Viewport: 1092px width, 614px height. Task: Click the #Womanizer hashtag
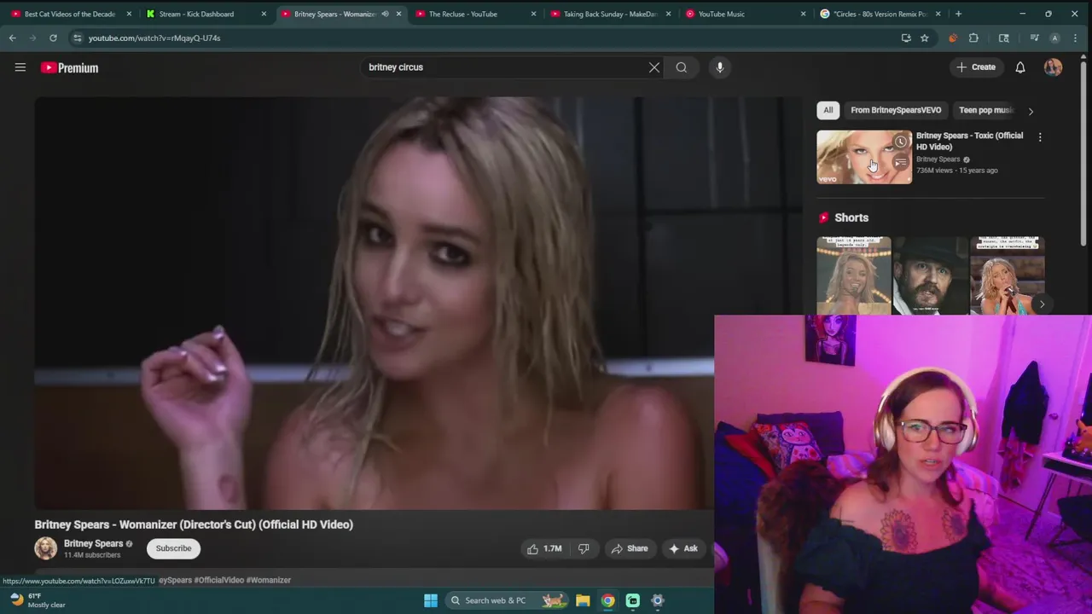[270, 580]
